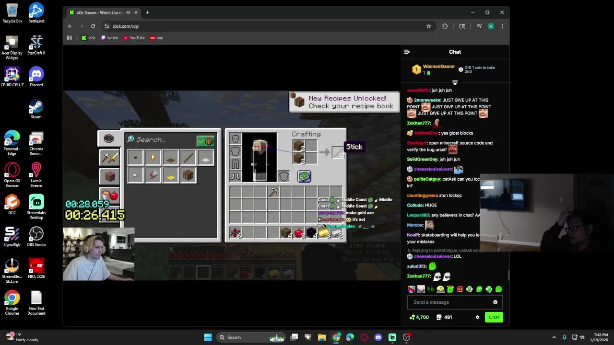The image size is (614, 345).
Task: Open the channel points balance showing 4,700
Action: [419, 317]
